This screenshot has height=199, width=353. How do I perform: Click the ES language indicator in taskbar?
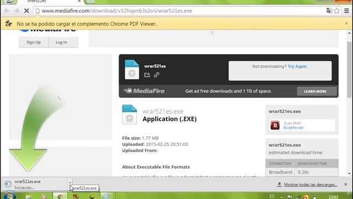[272, 196]
